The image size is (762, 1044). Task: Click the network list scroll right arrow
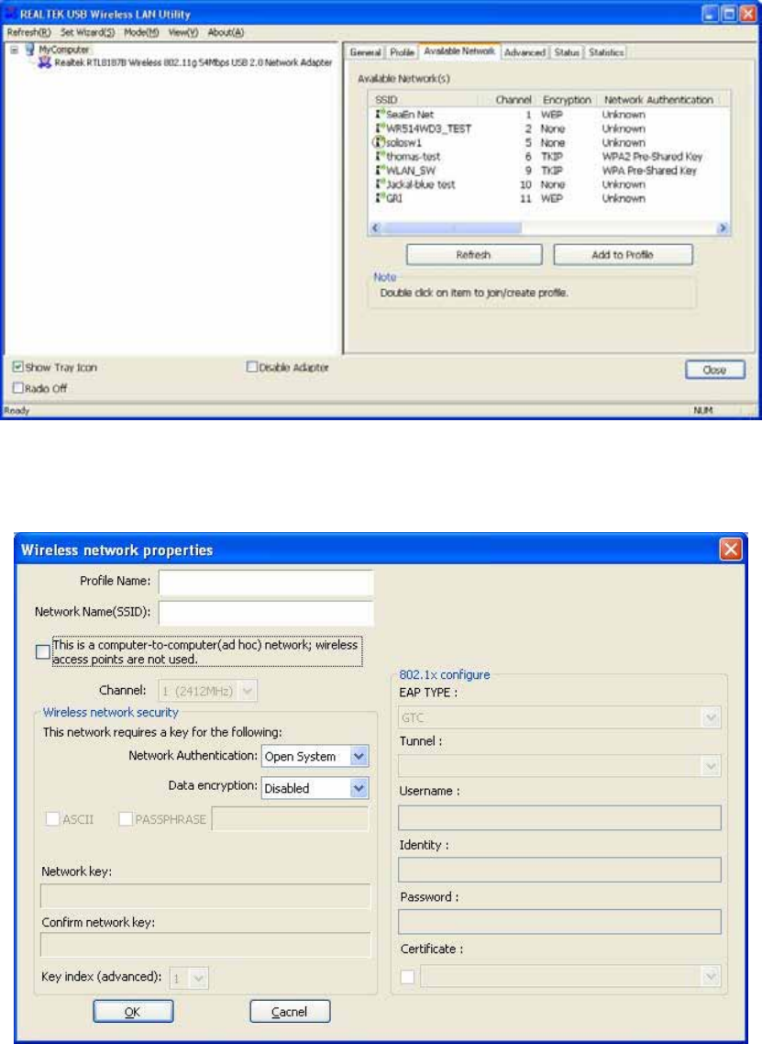click(723, 228)
